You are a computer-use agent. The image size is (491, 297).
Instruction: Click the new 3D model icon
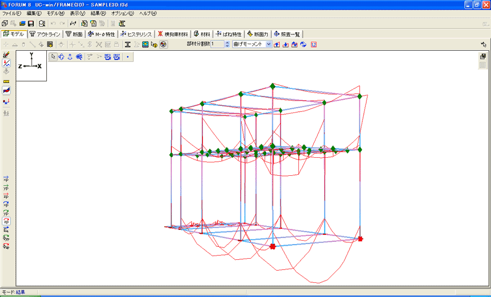click(x=5, y=23)
